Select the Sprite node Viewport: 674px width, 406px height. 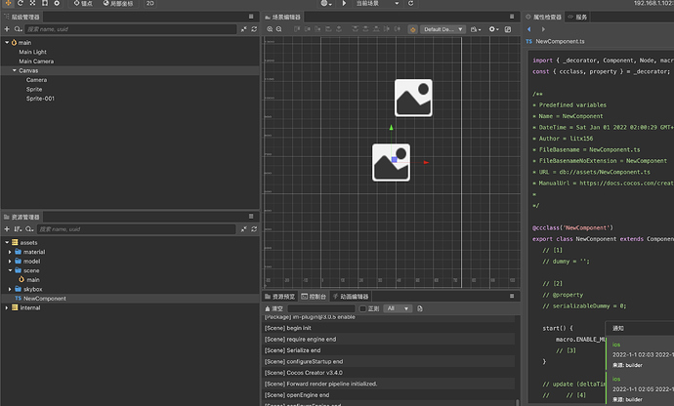[x=34, y=90]
